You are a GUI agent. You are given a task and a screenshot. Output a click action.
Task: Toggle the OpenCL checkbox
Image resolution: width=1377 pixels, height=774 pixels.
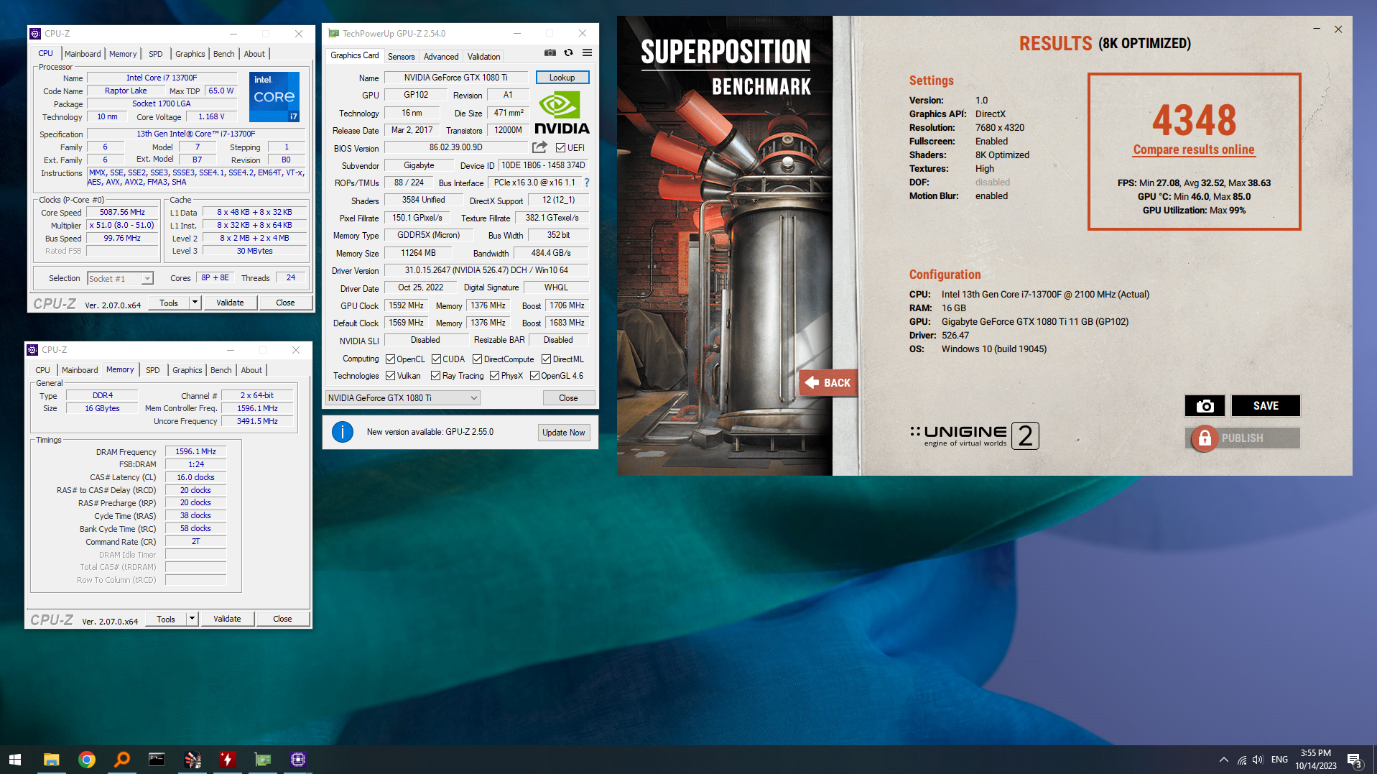coord(390,359)
